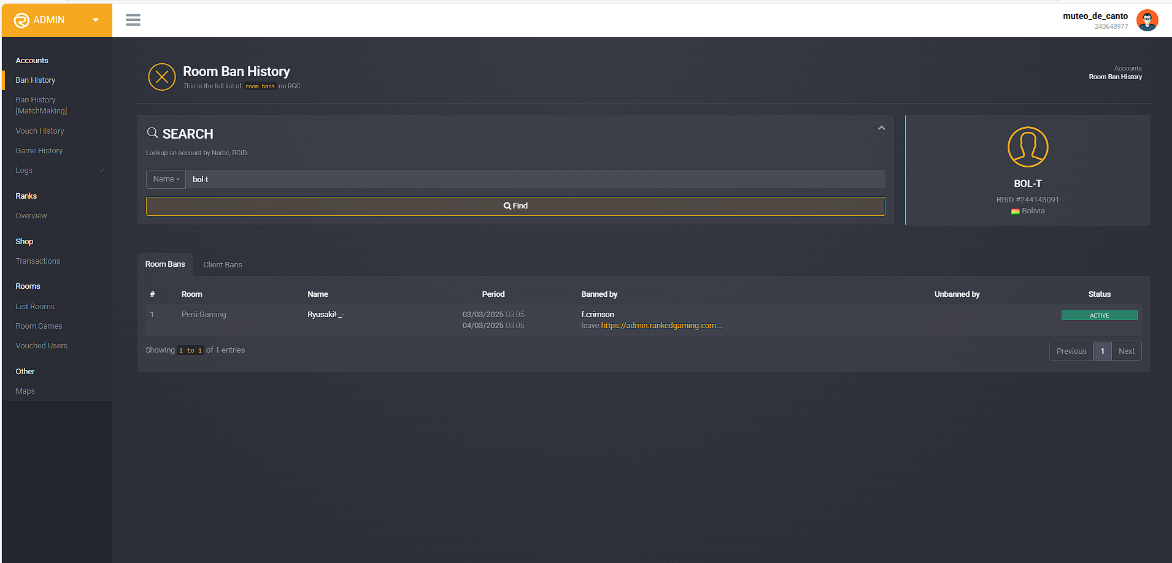The height and width of the screenshot is (563, 1172).
Task: Open Ban History in the sidebar
Action: 36,80
